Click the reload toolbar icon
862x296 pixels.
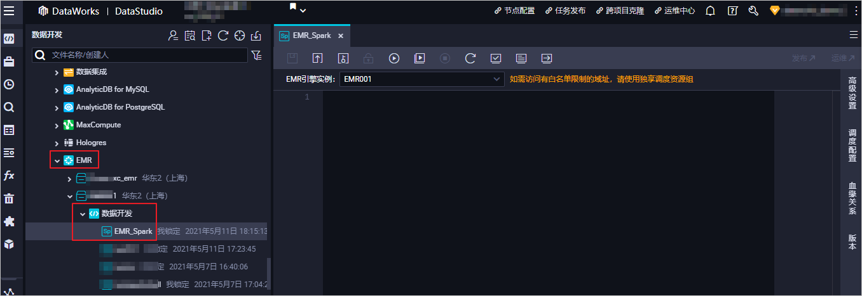470,58
